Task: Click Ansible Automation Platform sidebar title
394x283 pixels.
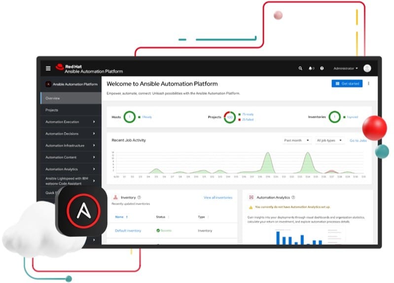Action: (75, 84)
